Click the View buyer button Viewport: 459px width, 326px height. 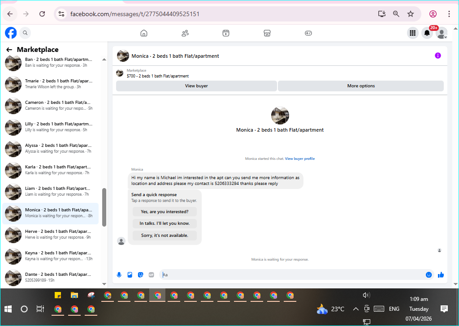[x=196, y=86]
